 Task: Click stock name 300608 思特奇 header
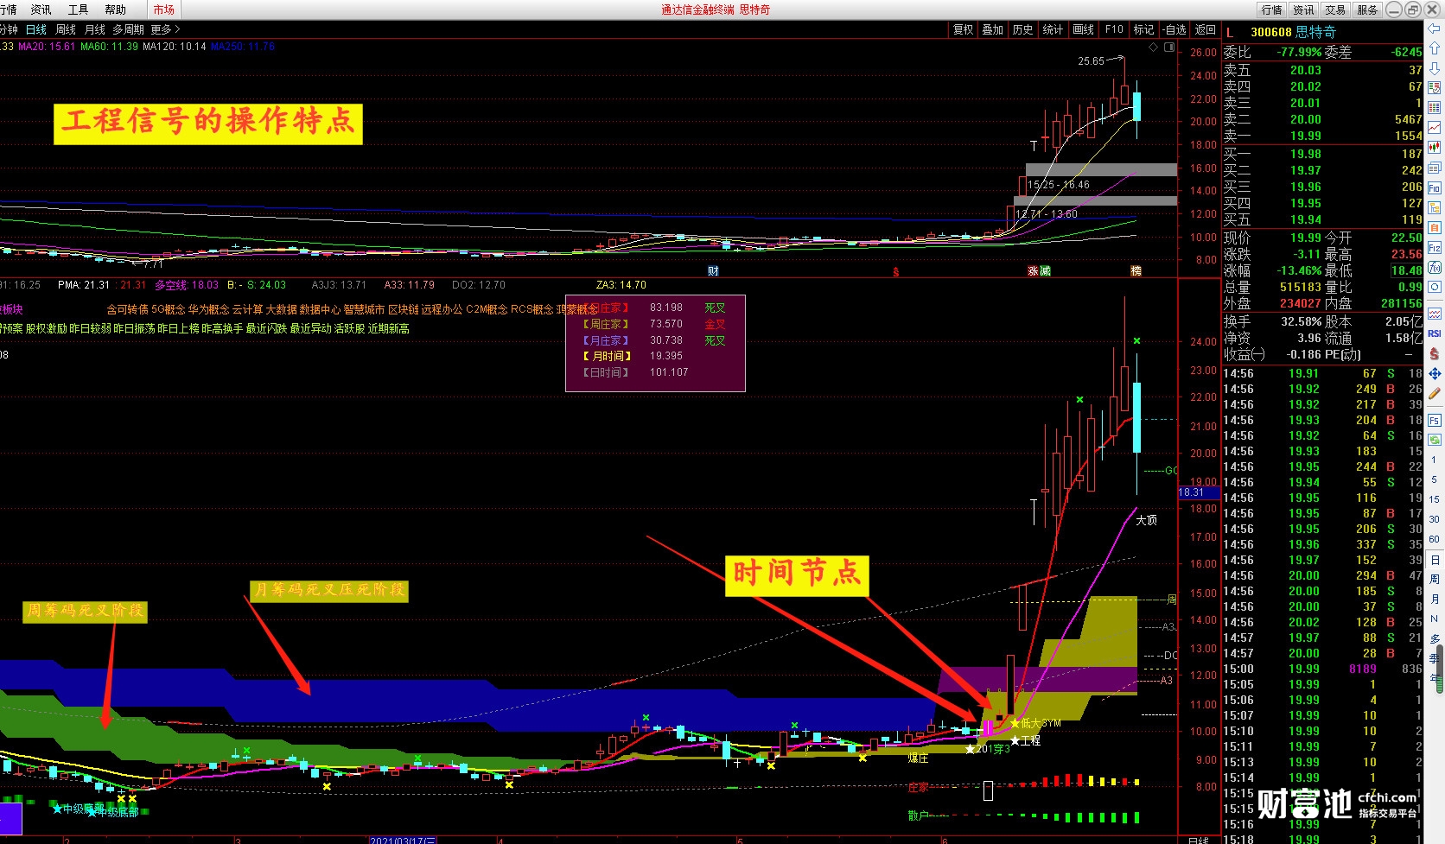click(x=1293, y=32)
